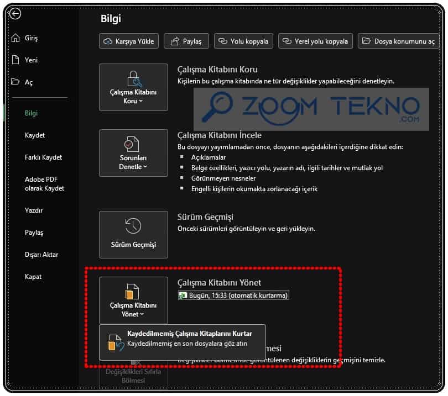The image size is (448, 396).
Task: Choose Farklı Kaydet in sidebar
Action: (x=43, y=157)
